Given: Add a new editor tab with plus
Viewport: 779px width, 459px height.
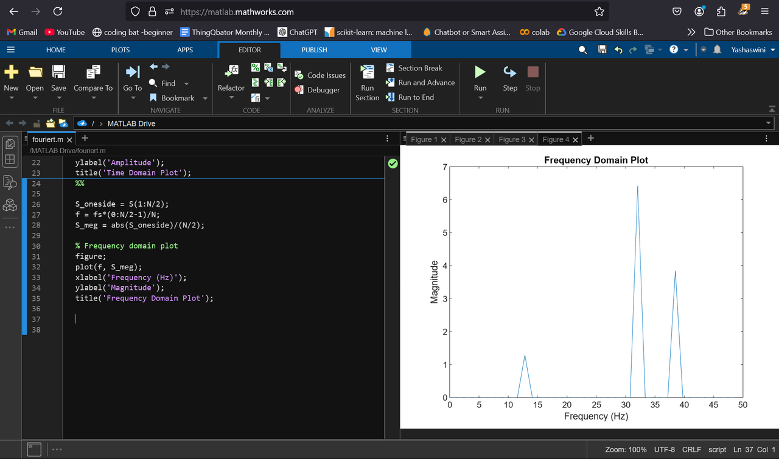Looking at the screenshot, I should [85, 139].
